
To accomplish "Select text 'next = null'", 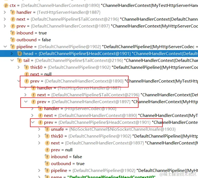I will coord(41,74).
